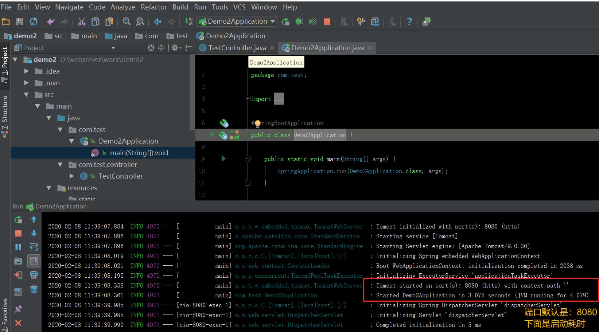Open Settings with the wrench icon
Screen dimensions: 599x332
pos(361,22)
